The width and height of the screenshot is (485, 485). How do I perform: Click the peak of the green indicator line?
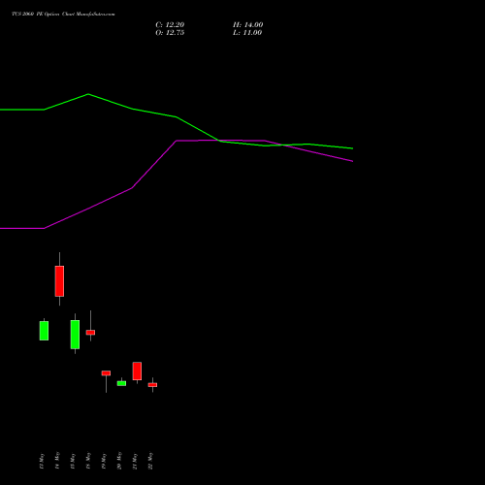(x=88, y=94)
